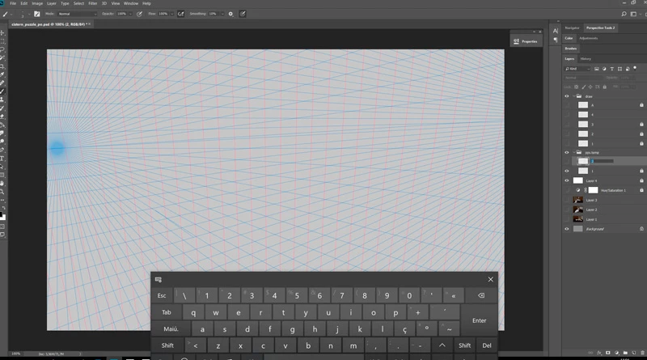The width and height of the screenshot is (647, 360).
Task: Hide the draw group visibility eye
Action: (x=567, y=96)
